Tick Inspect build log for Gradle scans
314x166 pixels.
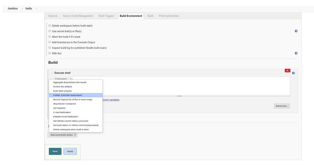click(x=49, y=48)
